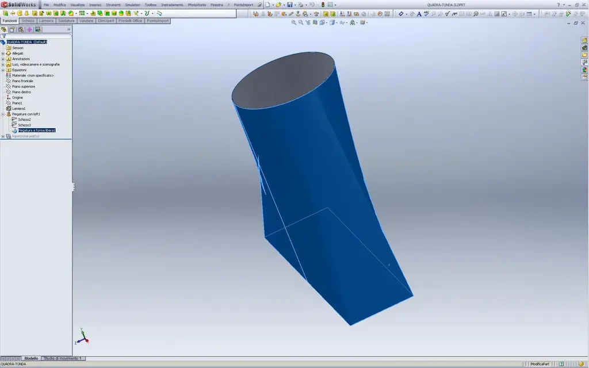Select Piano frontale in the tree
Viewport: 589px width, 368px height.
(x=22, y=81)
